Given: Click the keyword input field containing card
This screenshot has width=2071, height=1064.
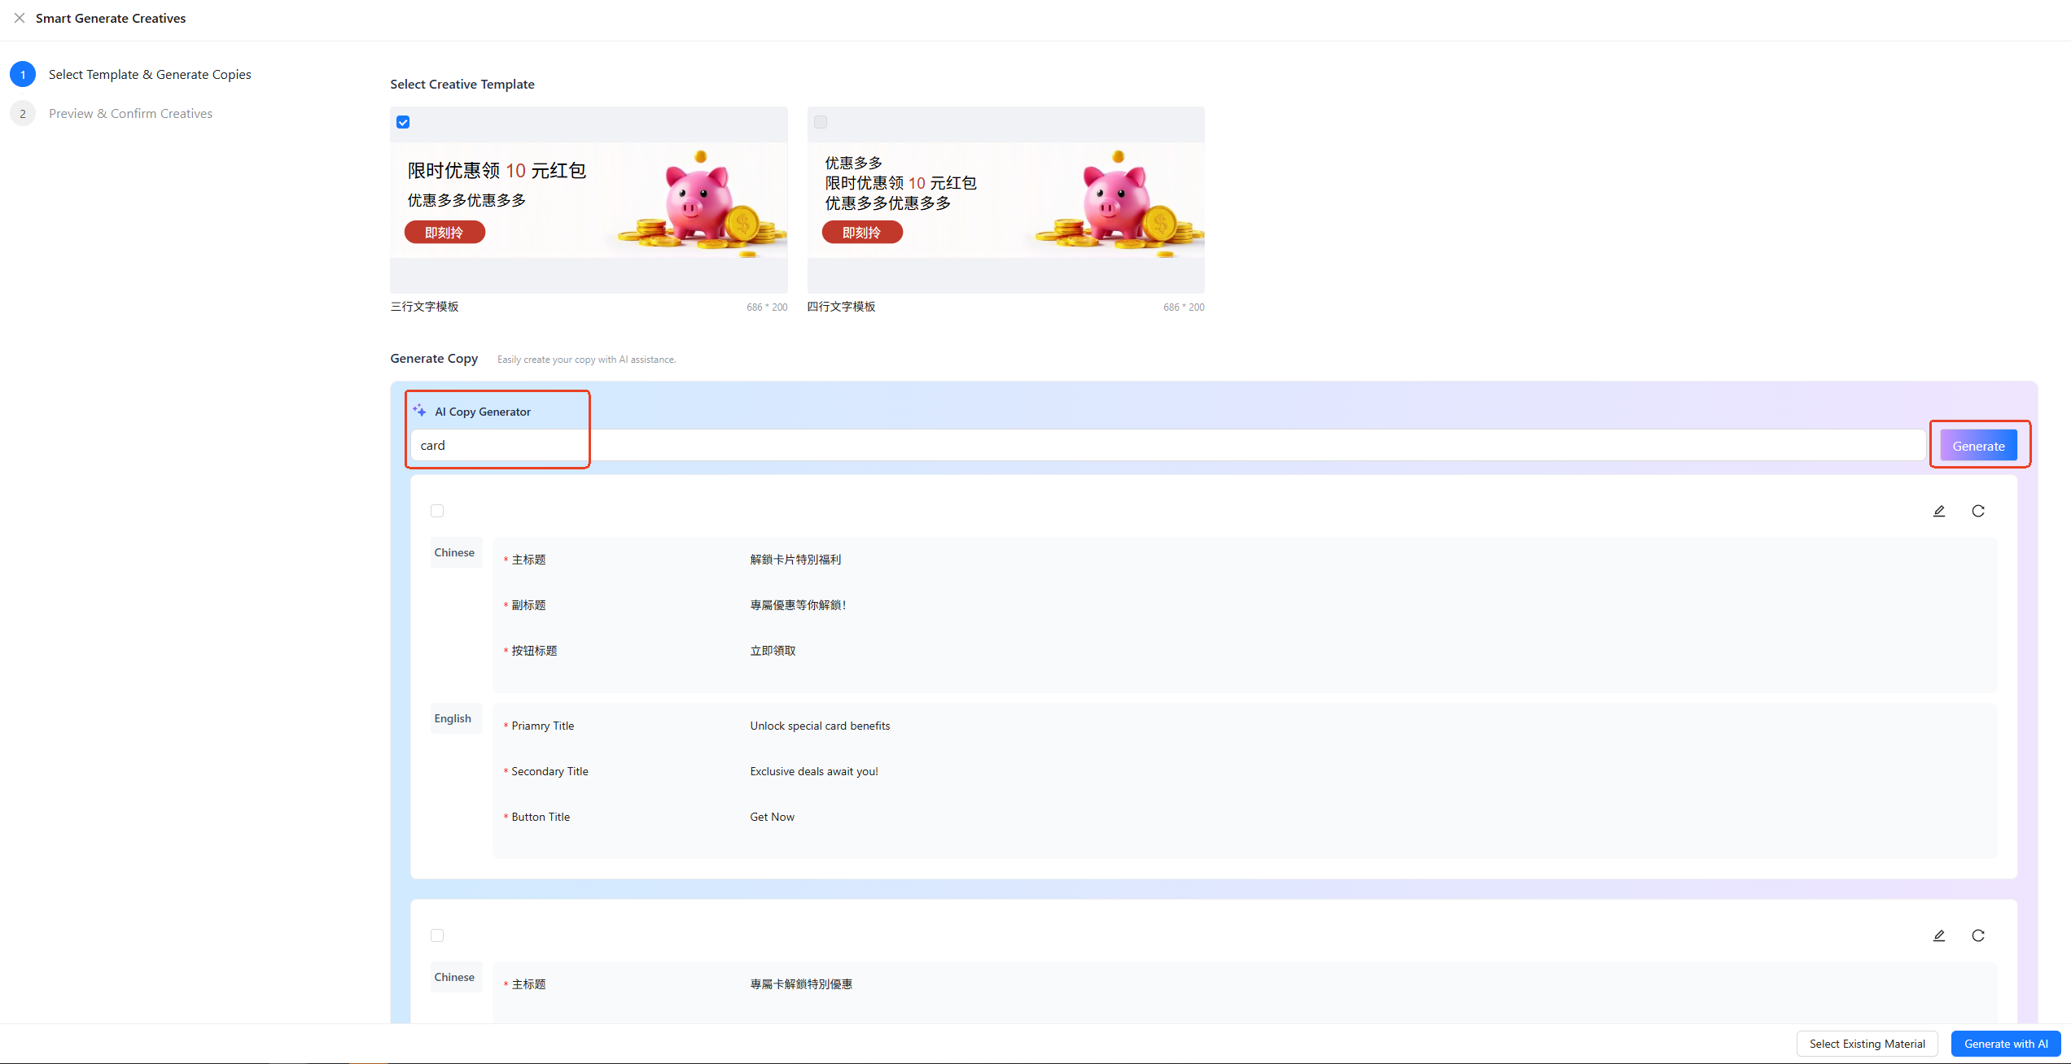Looking at the screenshot, I should coord(1168,445).
